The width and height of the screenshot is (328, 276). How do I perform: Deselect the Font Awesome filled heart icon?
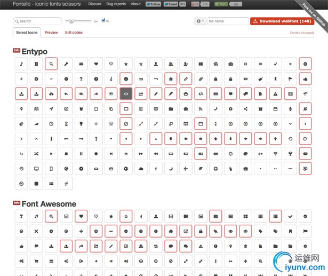click(x=81, y=216)
